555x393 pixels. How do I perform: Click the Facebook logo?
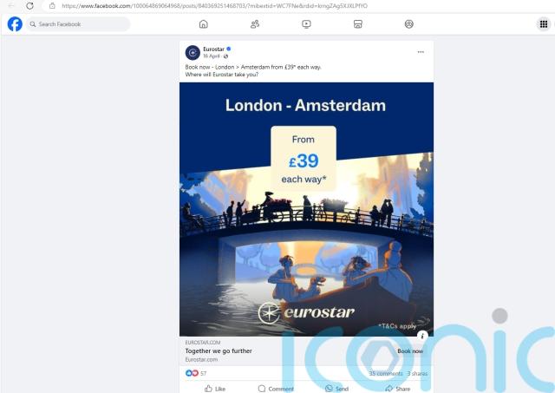15,24
